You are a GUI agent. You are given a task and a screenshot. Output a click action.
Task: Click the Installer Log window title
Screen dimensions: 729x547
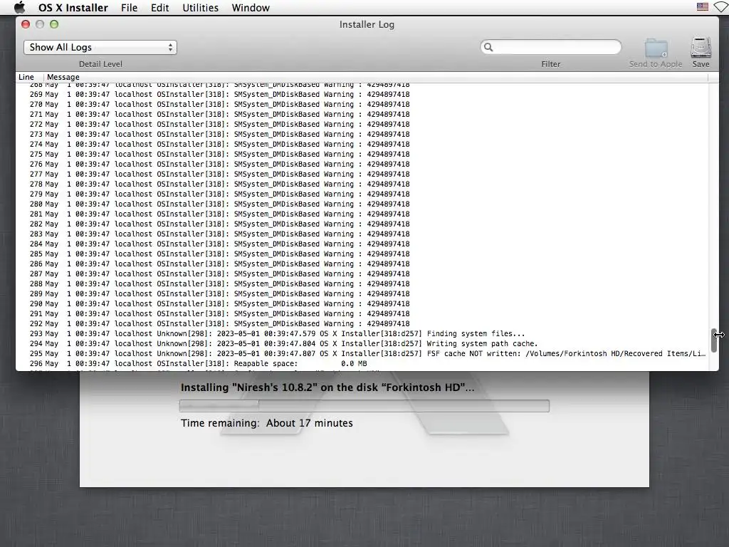pos(367,25)
